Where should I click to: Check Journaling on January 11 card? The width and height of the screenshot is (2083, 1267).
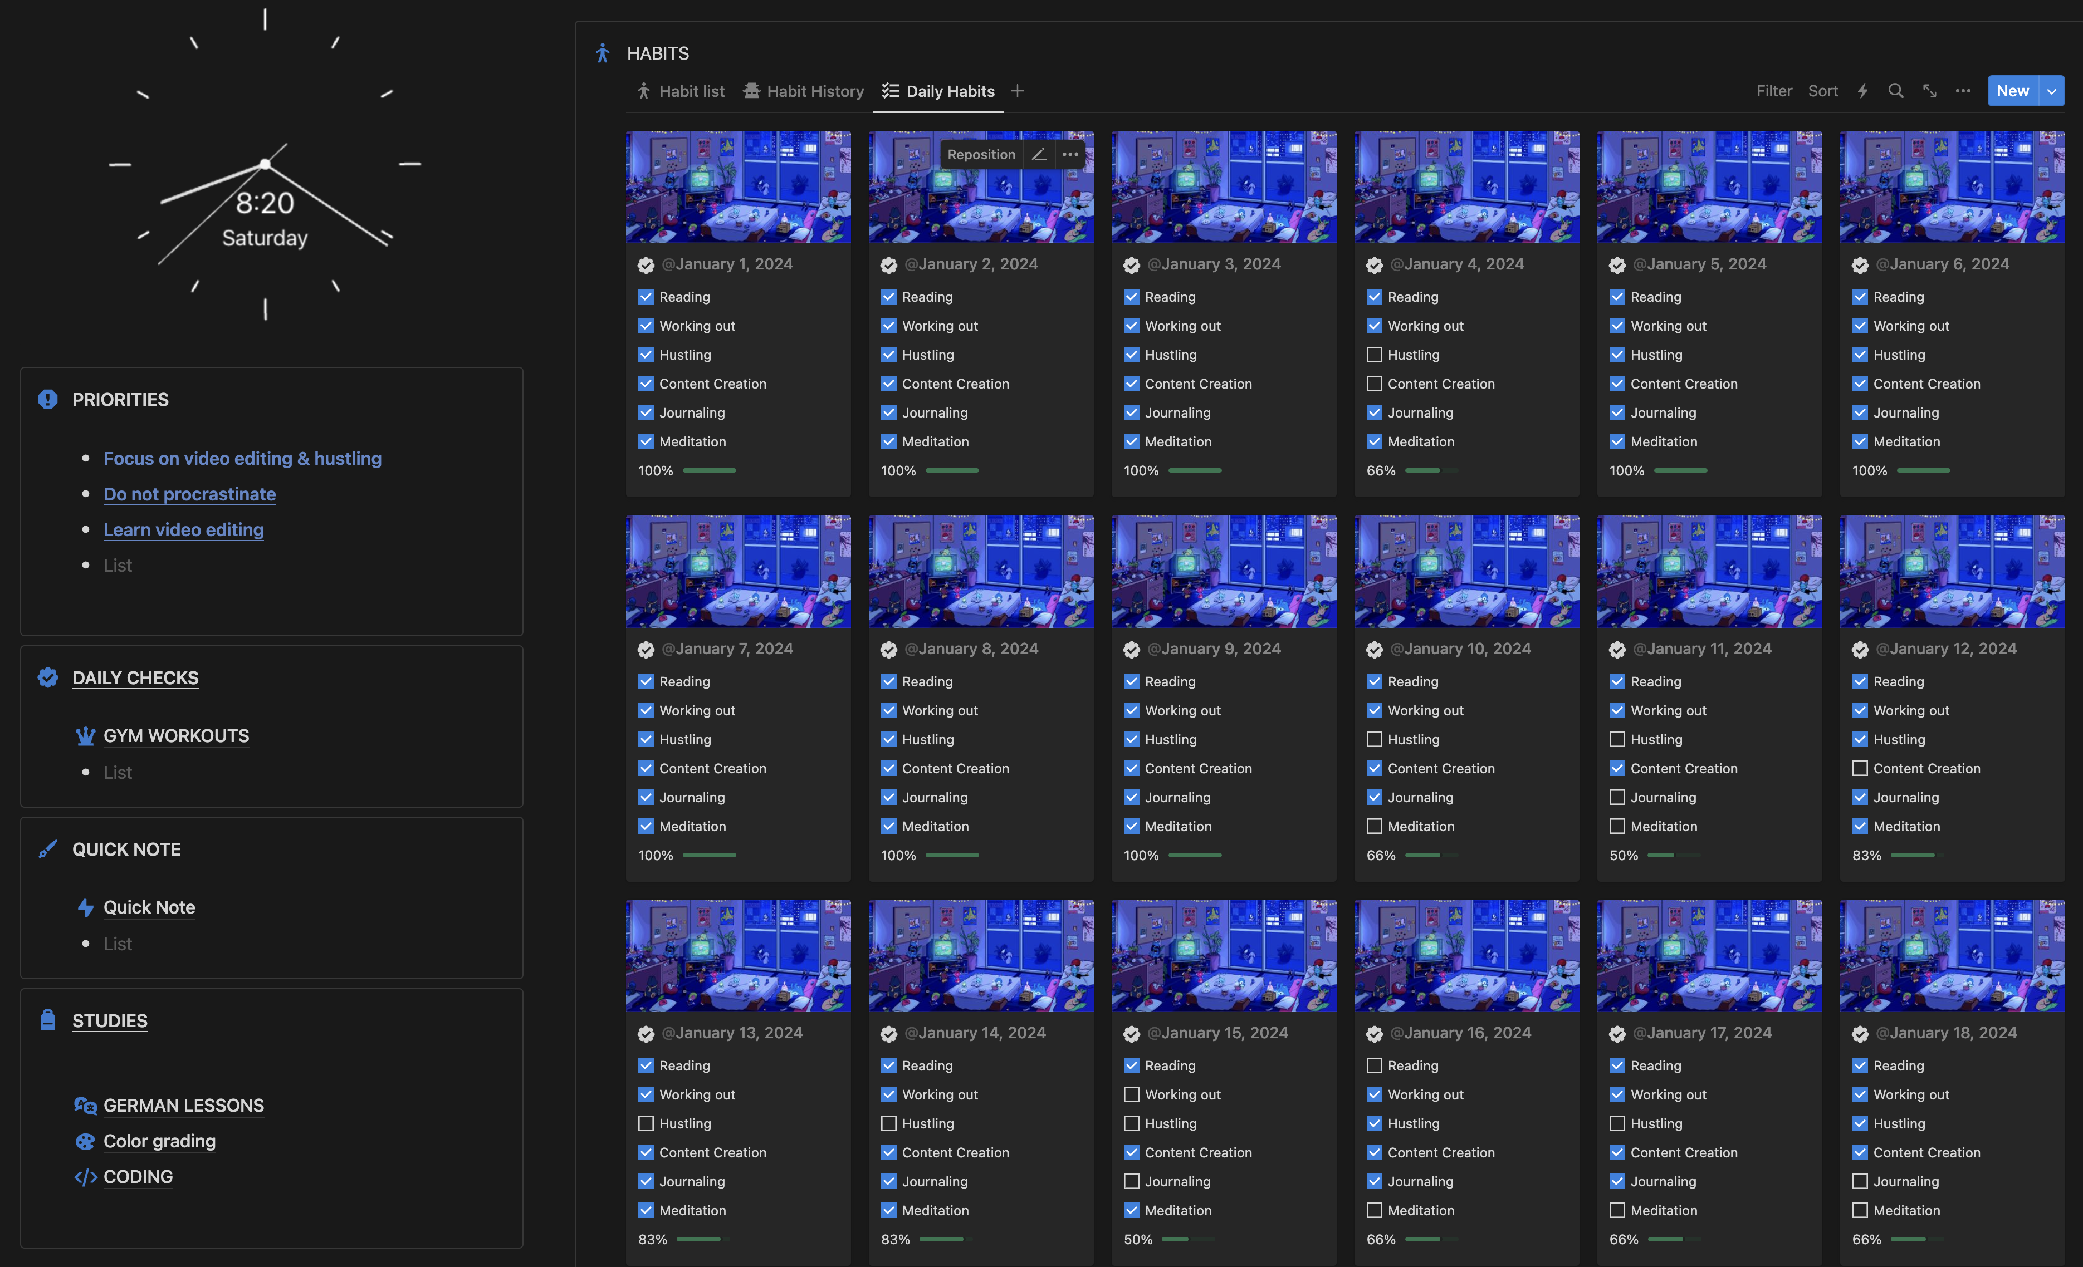click(x=1617, y=797)
